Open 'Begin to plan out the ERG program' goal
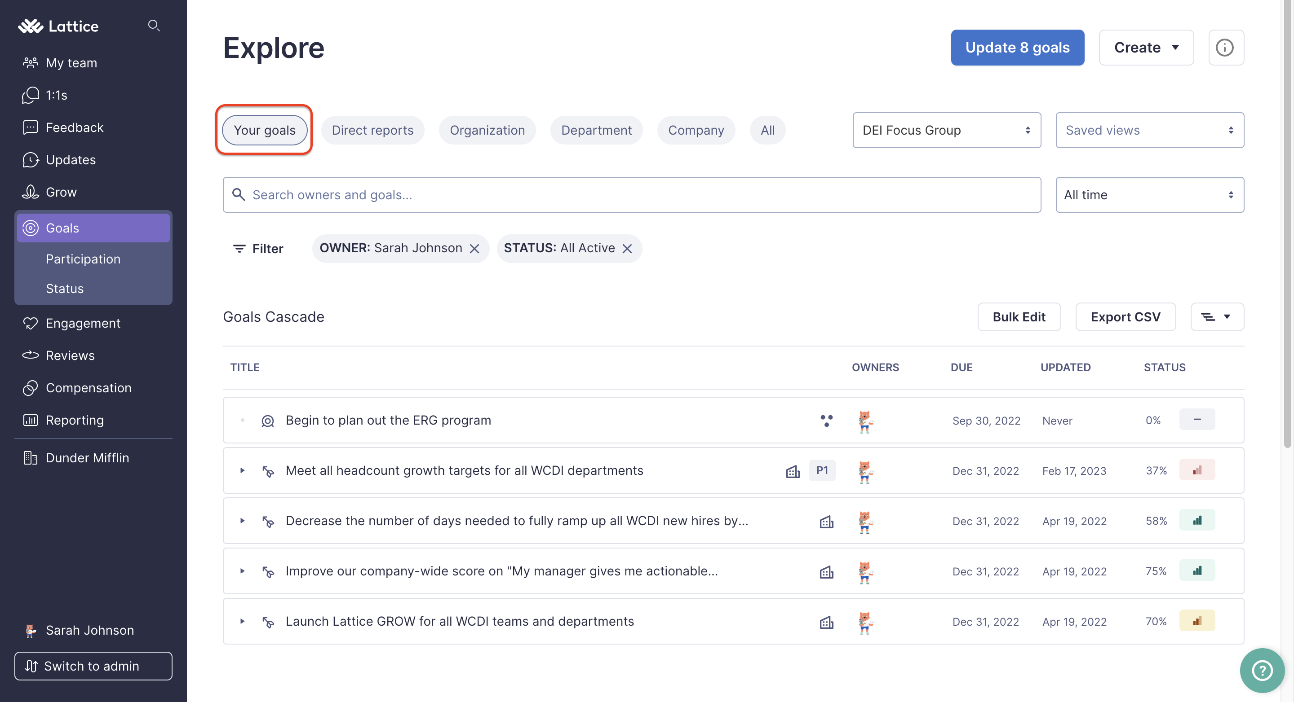The width and height of the screenshot is (1294, 702). point(388,421)
